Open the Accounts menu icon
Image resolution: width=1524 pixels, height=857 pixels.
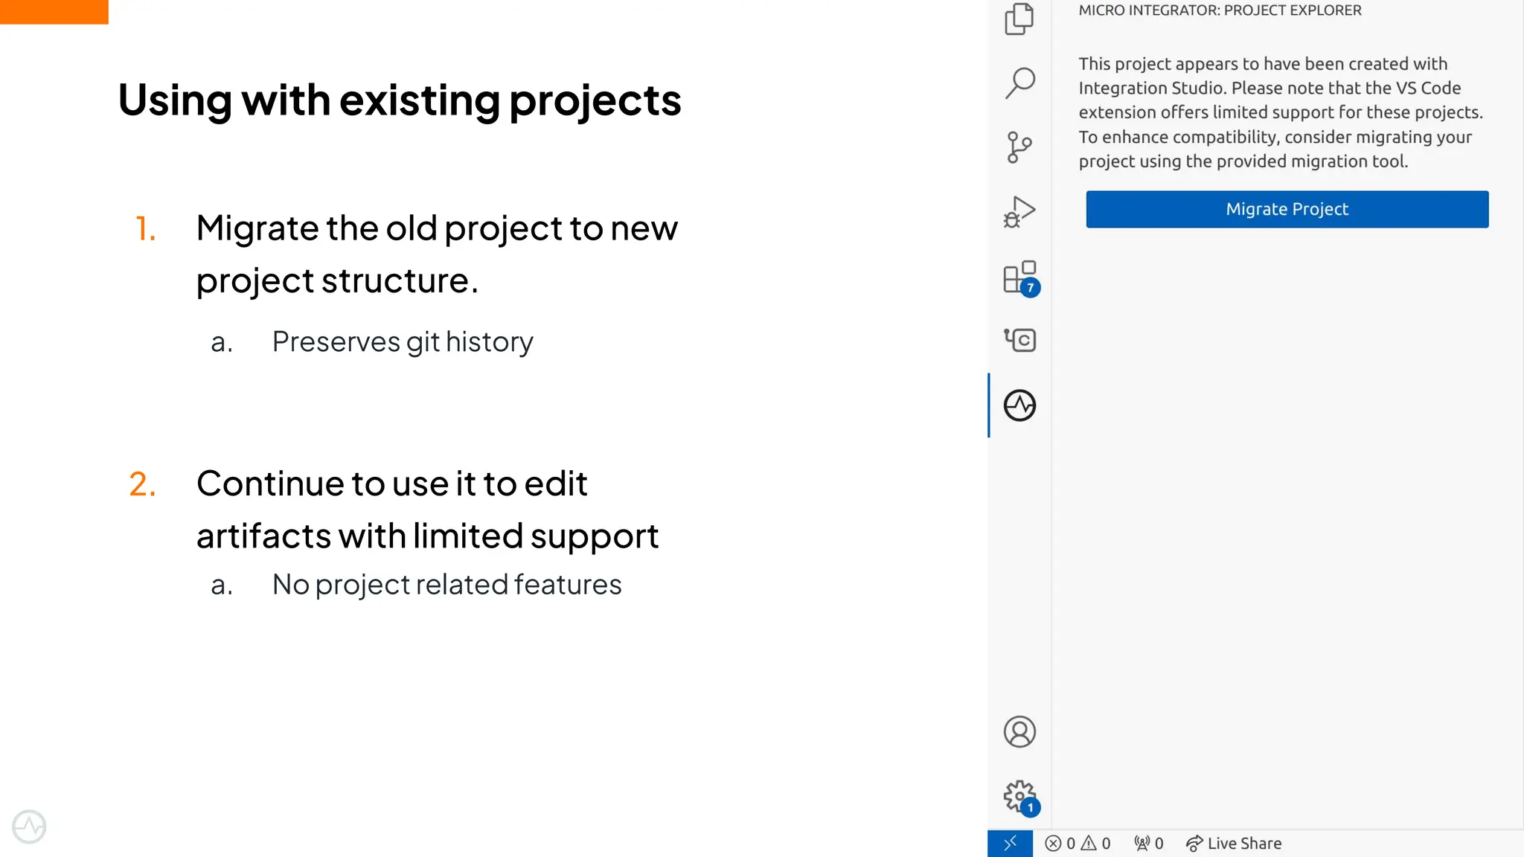[1019, 731]
